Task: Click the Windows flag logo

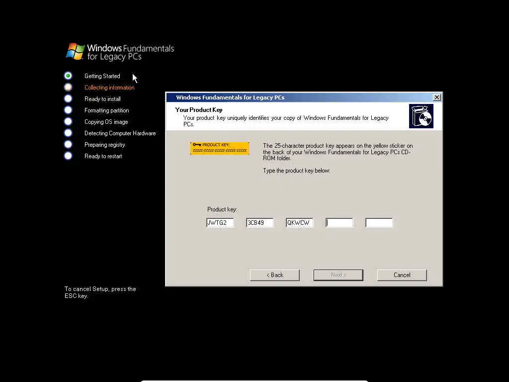Action: click(76, 51)
